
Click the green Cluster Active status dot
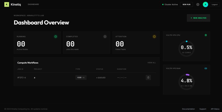(163, 4)
